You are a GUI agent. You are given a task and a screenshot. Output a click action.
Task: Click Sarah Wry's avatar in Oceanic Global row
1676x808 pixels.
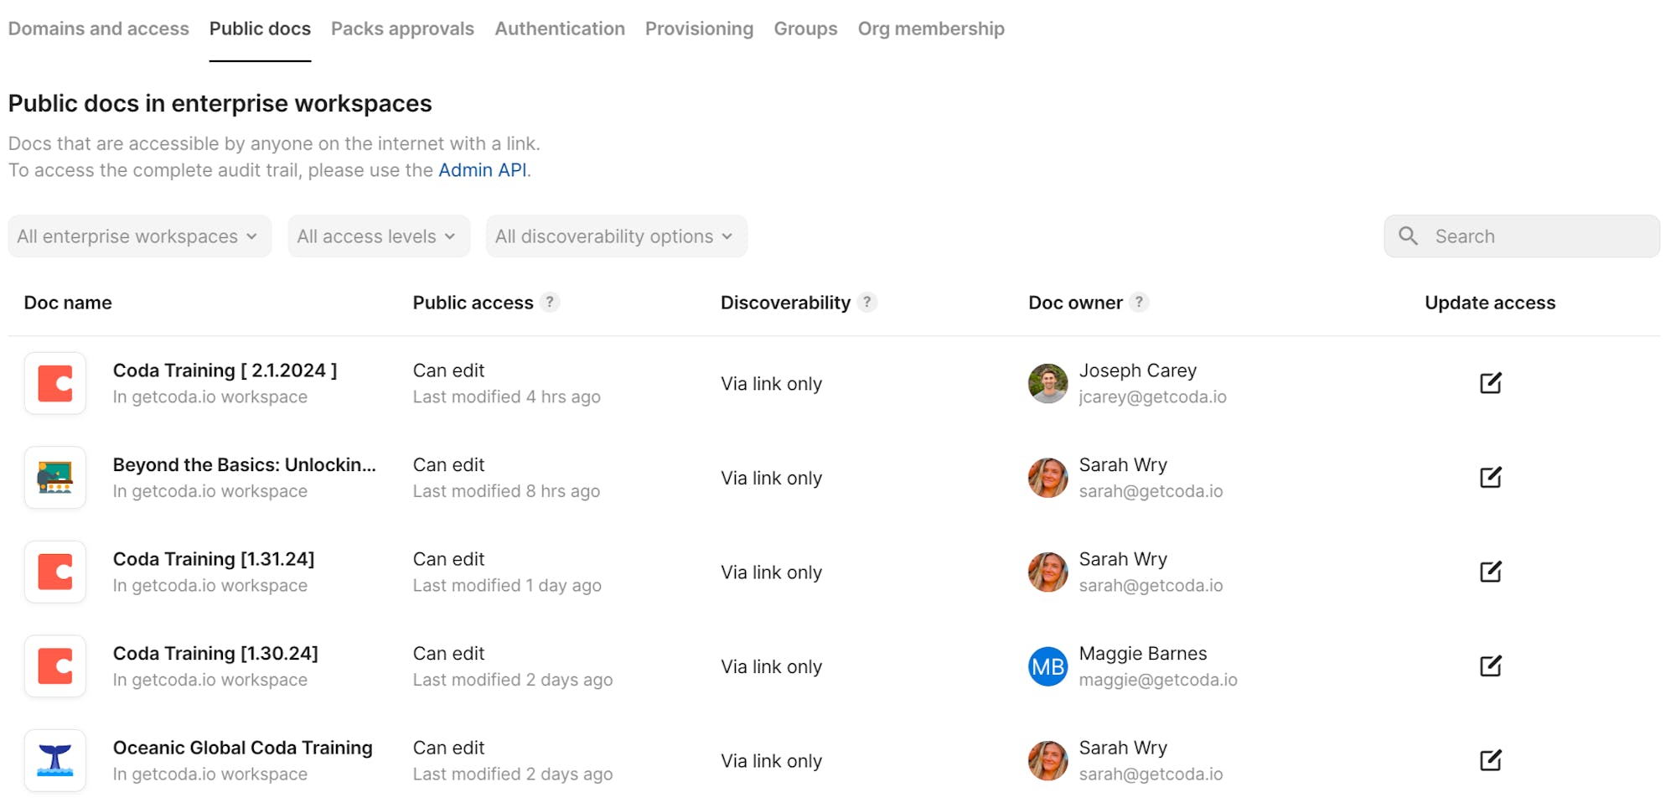pyautogui.click(x=1047, y=760)
